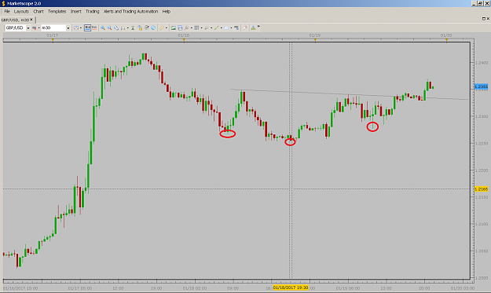This screenshot has width=491, height=293.
Task: Click the first magnifier zoom-in icon
Action: (x=103, y=27)
